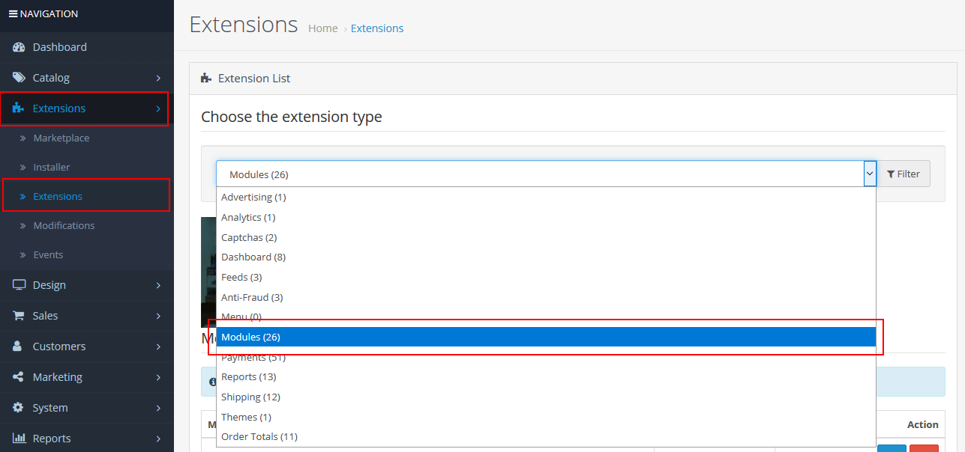Click the Reports bar chart icon
The image size is (965, 452).
[19, 439]
